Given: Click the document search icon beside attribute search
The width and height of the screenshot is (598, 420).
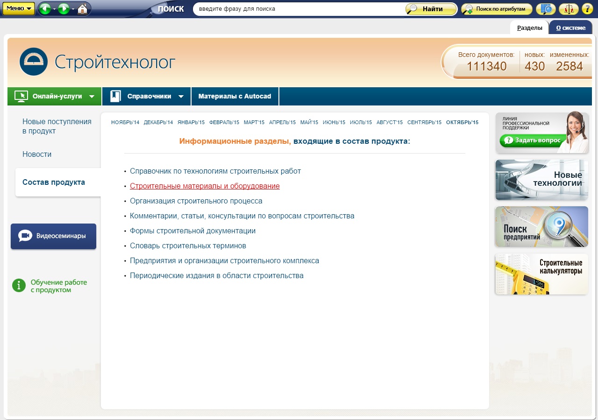Looking at the screenshot, I should (x=545, y=9).
